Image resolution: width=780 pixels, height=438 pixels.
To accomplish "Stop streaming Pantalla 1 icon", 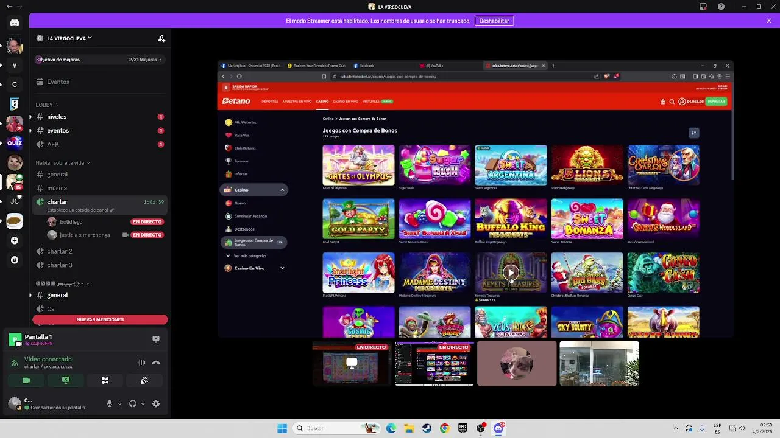I will tap(156, 339).
